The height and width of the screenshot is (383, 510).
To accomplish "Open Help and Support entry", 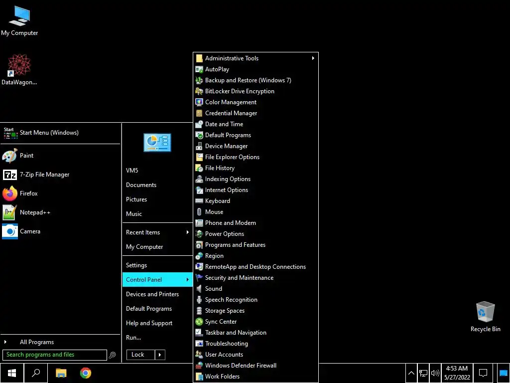I will coord(157,323).
